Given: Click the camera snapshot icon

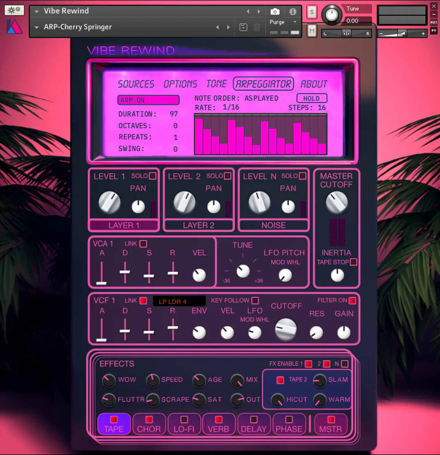Looking at the screenshot, I should [x=275, y=12].
